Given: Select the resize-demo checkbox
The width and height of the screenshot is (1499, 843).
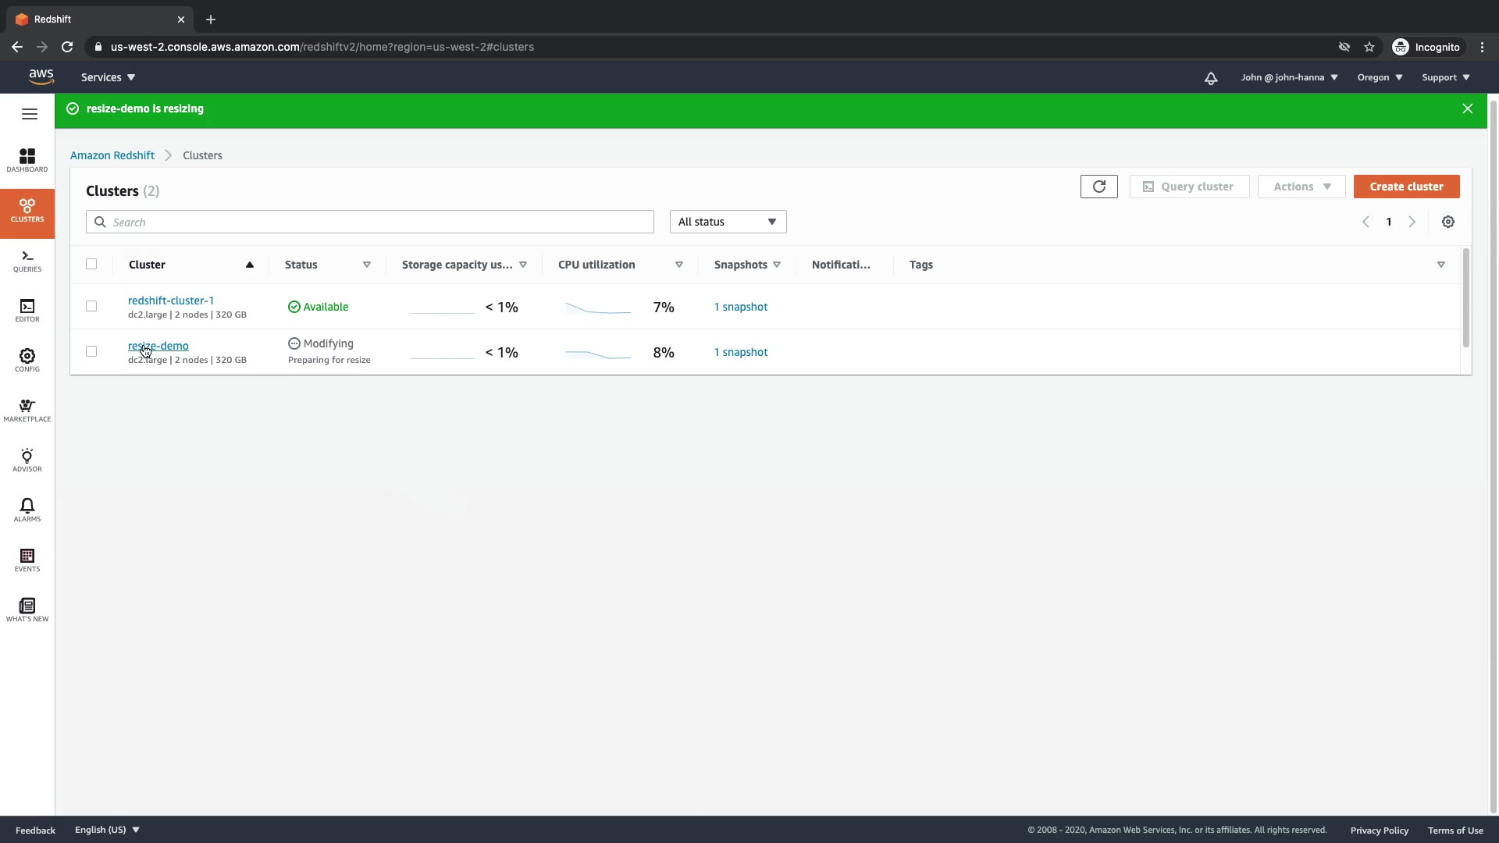Looking at the screenshot, I should [x=91, y=351].
